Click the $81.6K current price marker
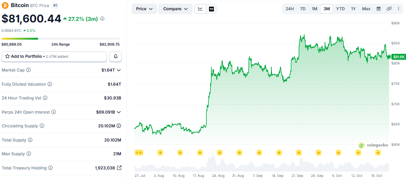The width and height of the screenshot is (406, 180). (399, 57)
